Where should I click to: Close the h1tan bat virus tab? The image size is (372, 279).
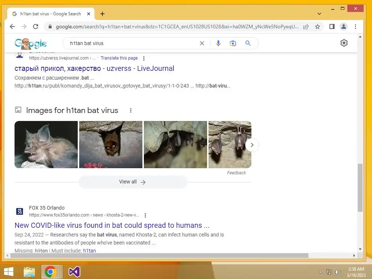tap(89, 14)
